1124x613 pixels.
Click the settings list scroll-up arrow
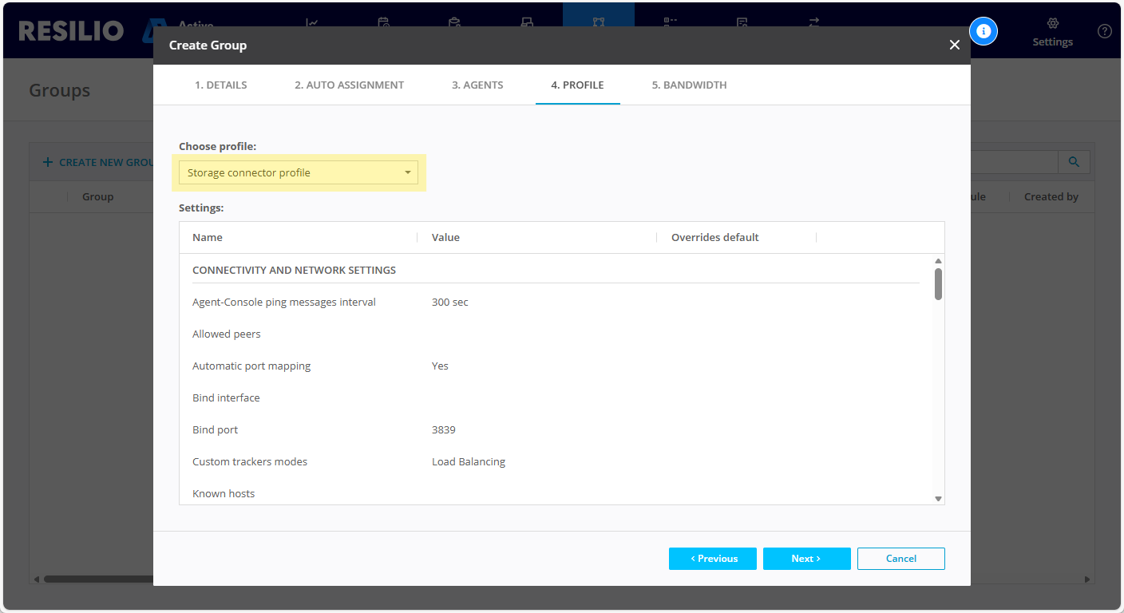pyautogui.click(x=938, y=261)
